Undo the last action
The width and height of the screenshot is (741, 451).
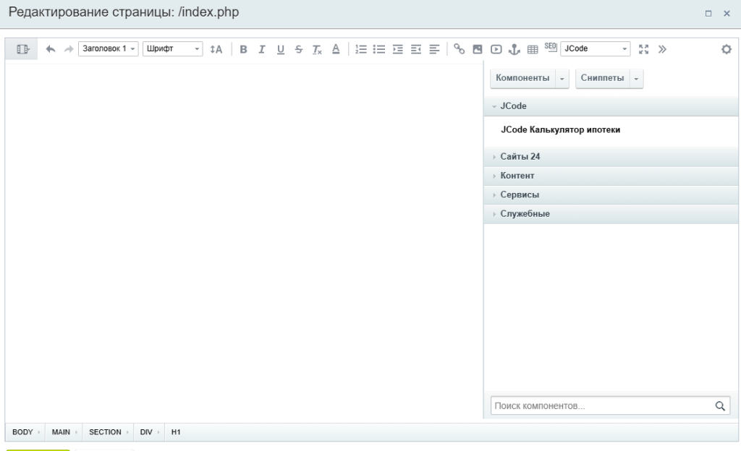pos(50,49)
